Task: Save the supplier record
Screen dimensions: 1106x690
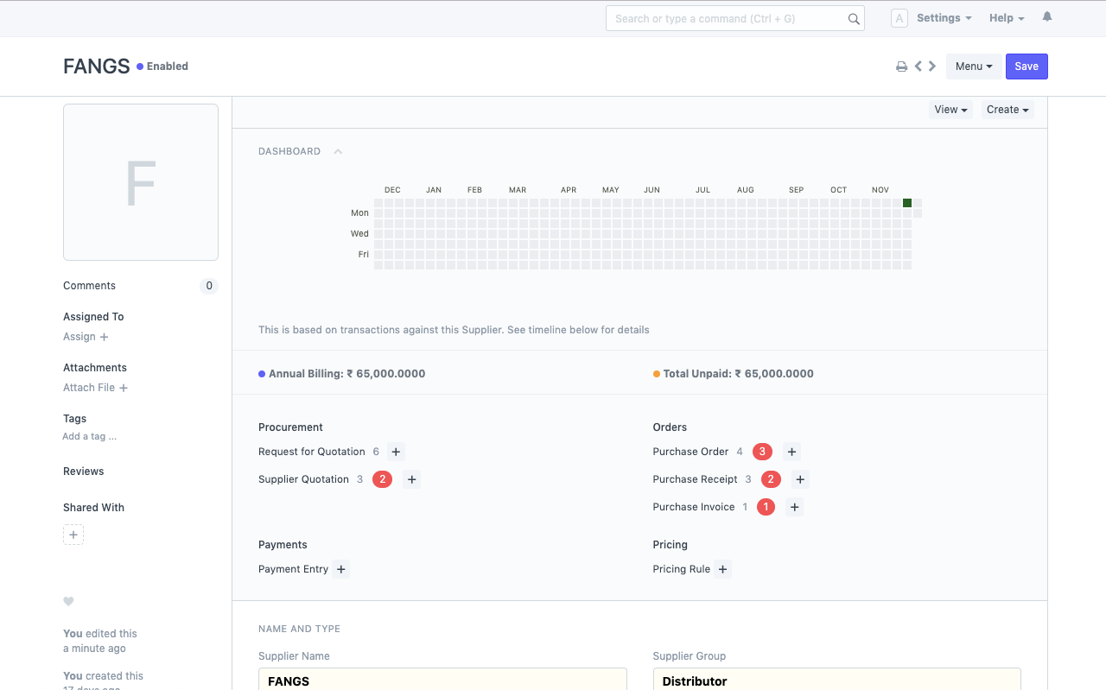Action: 1027,66
